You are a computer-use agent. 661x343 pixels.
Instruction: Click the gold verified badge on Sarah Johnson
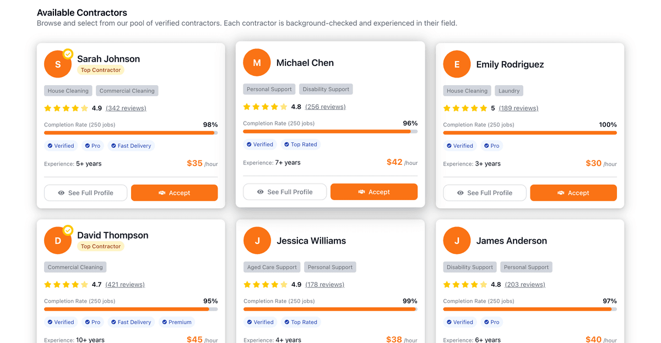coord(68,54)
